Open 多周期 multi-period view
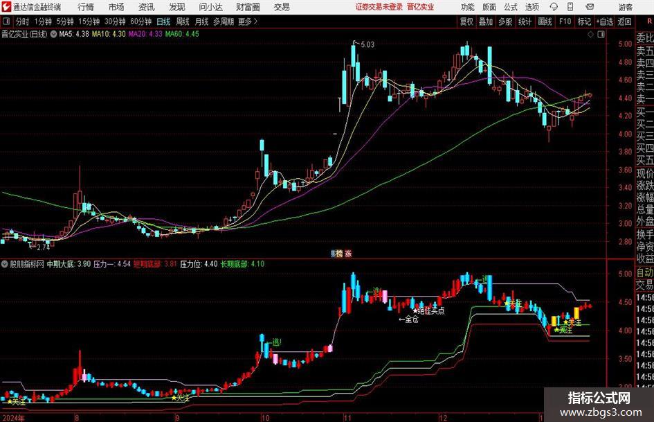Image resolution: width=654 pixels, height=422 pixels. 224,21
